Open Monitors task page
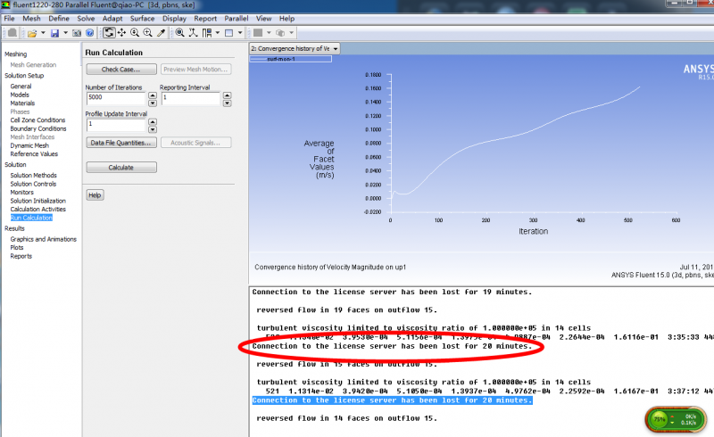 [x=21, y=192]
